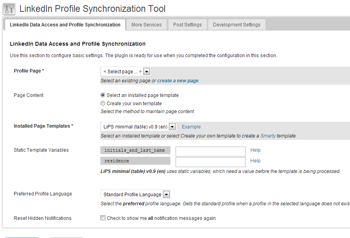Click the 'initials_and_last_name' variable label
This screenshot has height=238, width=350.
coord(135,150)
